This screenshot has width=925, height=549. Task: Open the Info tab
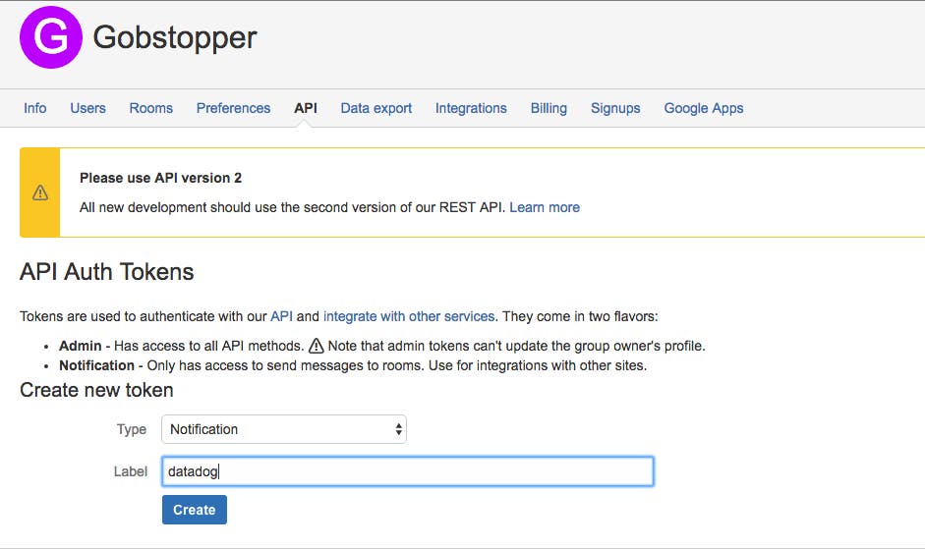click(x=34, y=108)
